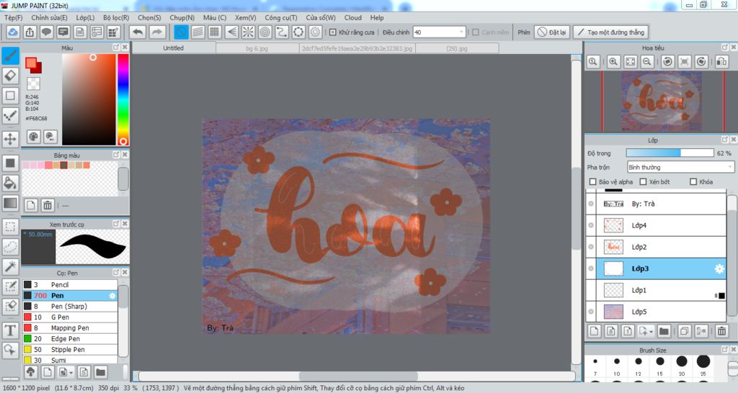Screen dimensions: 738x393
Task: Open Bộ lọc(R) filter menu
Action: [x=116, y=17]
